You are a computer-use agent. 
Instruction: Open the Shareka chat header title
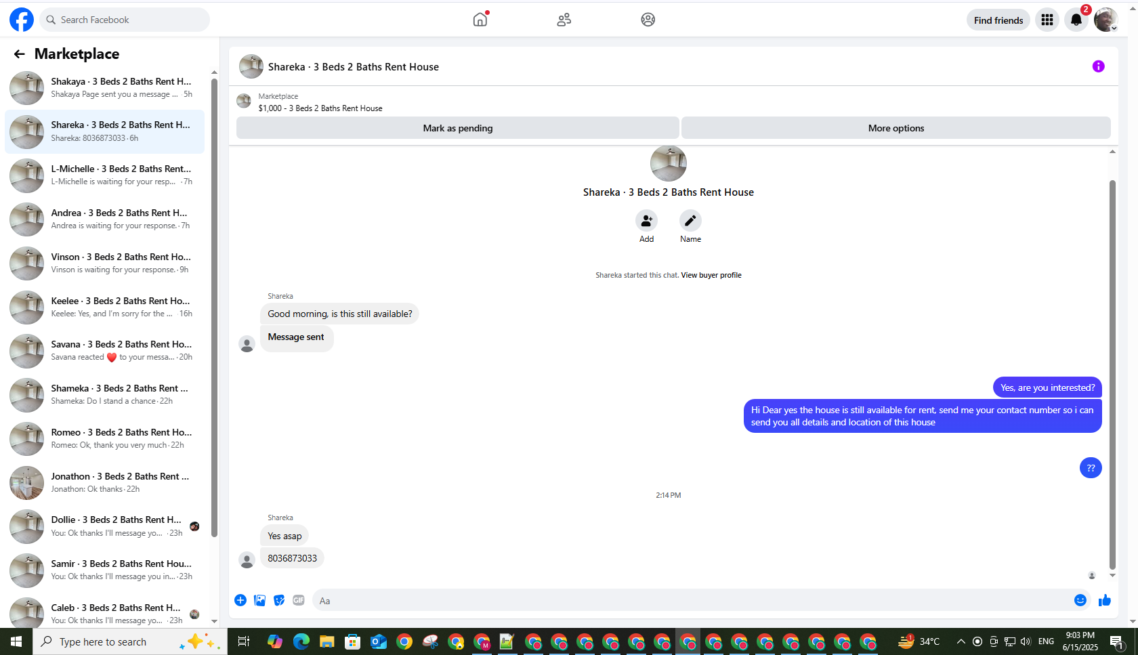pyautogui.click(x=354, y=67)
